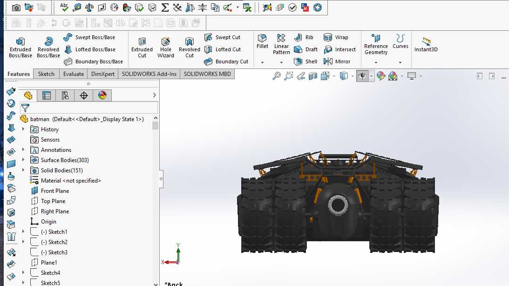Expand the History folder
This screenshot has height=286, width=509.
pos(23,129)
